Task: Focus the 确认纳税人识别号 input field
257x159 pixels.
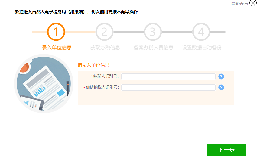Action: tap(168, 87)
